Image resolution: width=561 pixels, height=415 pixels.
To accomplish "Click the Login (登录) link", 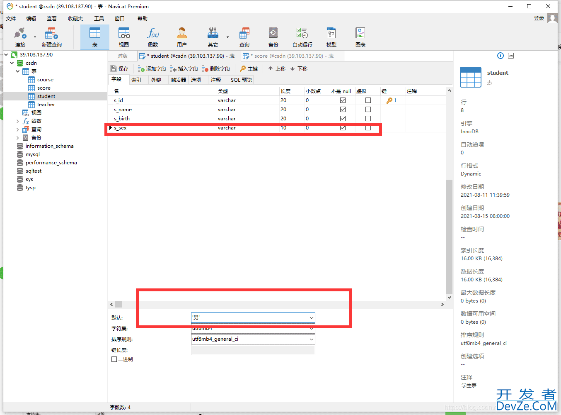I will pyautogui.click(x=539, y=18).
